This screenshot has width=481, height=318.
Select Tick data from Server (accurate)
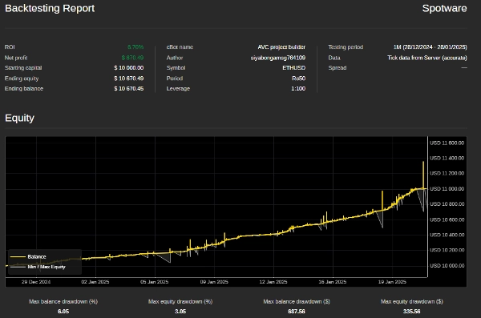coord(427,58)
